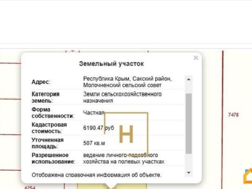Click the orange house icon at right edge
Image resolution: width=252 pixels, height=189 pixels.
pyautogui.click(x=248, y=176)
